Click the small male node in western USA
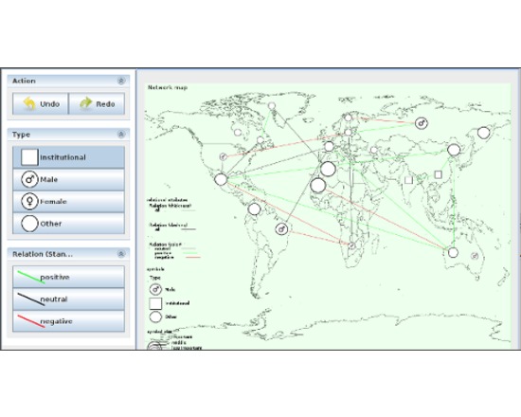The width and height of the screenshot is (521, 417). (224, 156)
